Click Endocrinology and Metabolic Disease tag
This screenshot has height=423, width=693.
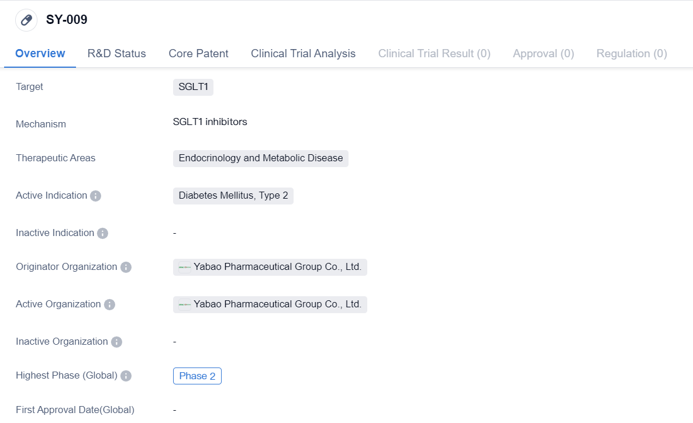click(x=260, y=158)
